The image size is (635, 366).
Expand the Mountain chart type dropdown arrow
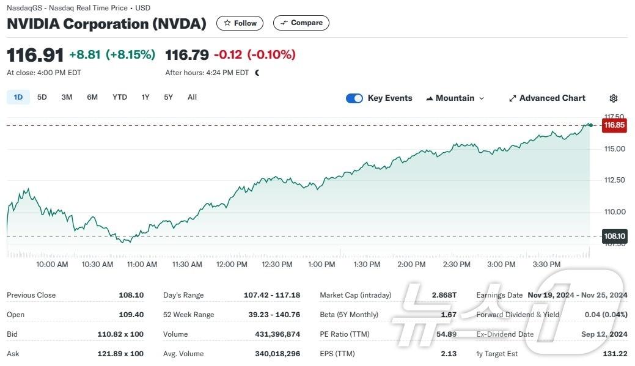click(482, 98)
